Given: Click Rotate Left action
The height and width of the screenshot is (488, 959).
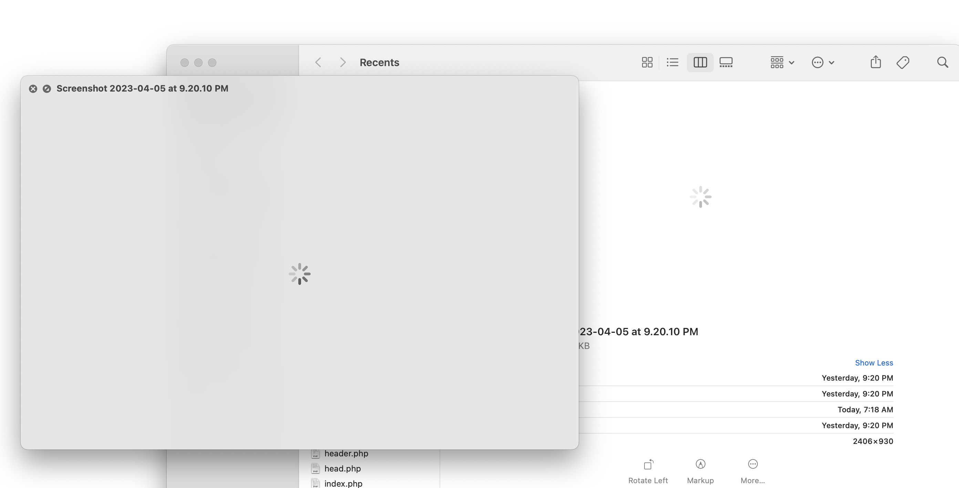Looking at the screenshot, I should click(648, 471).
